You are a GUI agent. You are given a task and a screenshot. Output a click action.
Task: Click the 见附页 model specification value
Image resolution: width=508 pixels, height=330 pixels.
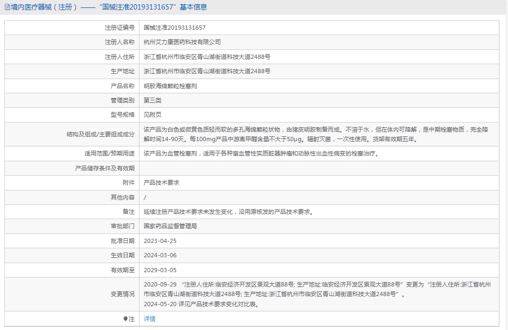[x=152, y=115]
